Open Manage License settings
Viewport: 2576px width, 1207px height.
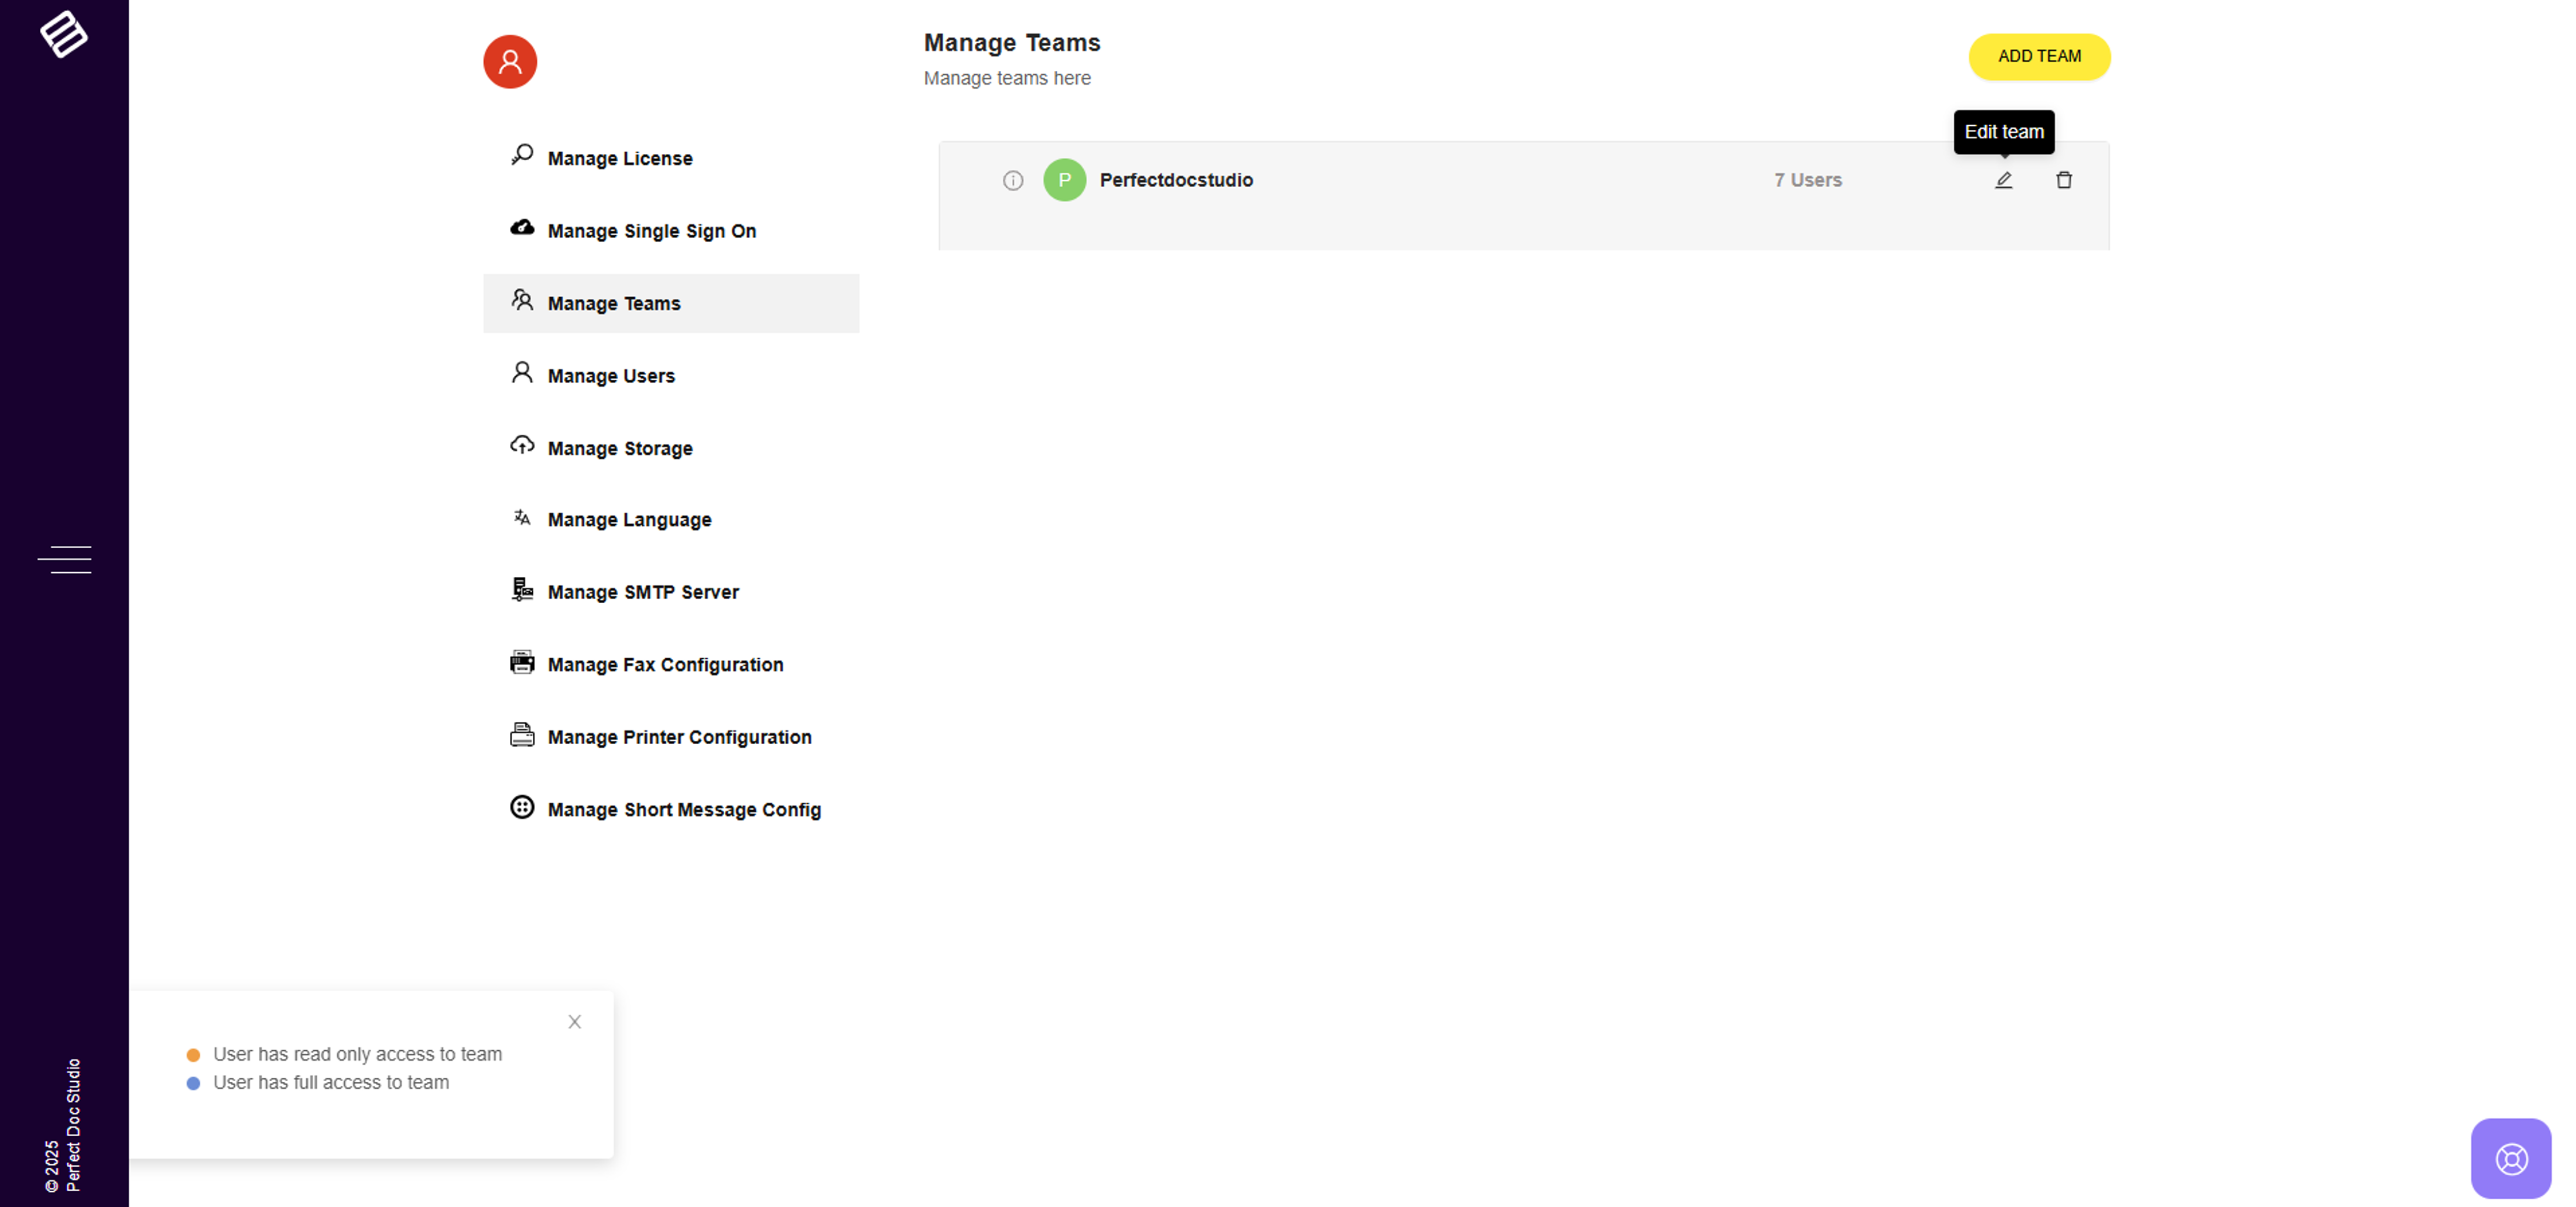(619, 158)
